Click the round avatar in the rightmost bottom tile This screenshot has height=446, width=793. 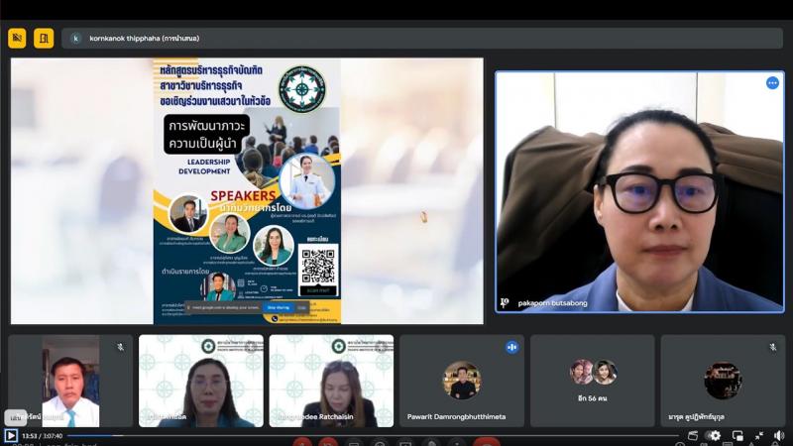coord(723,381)
